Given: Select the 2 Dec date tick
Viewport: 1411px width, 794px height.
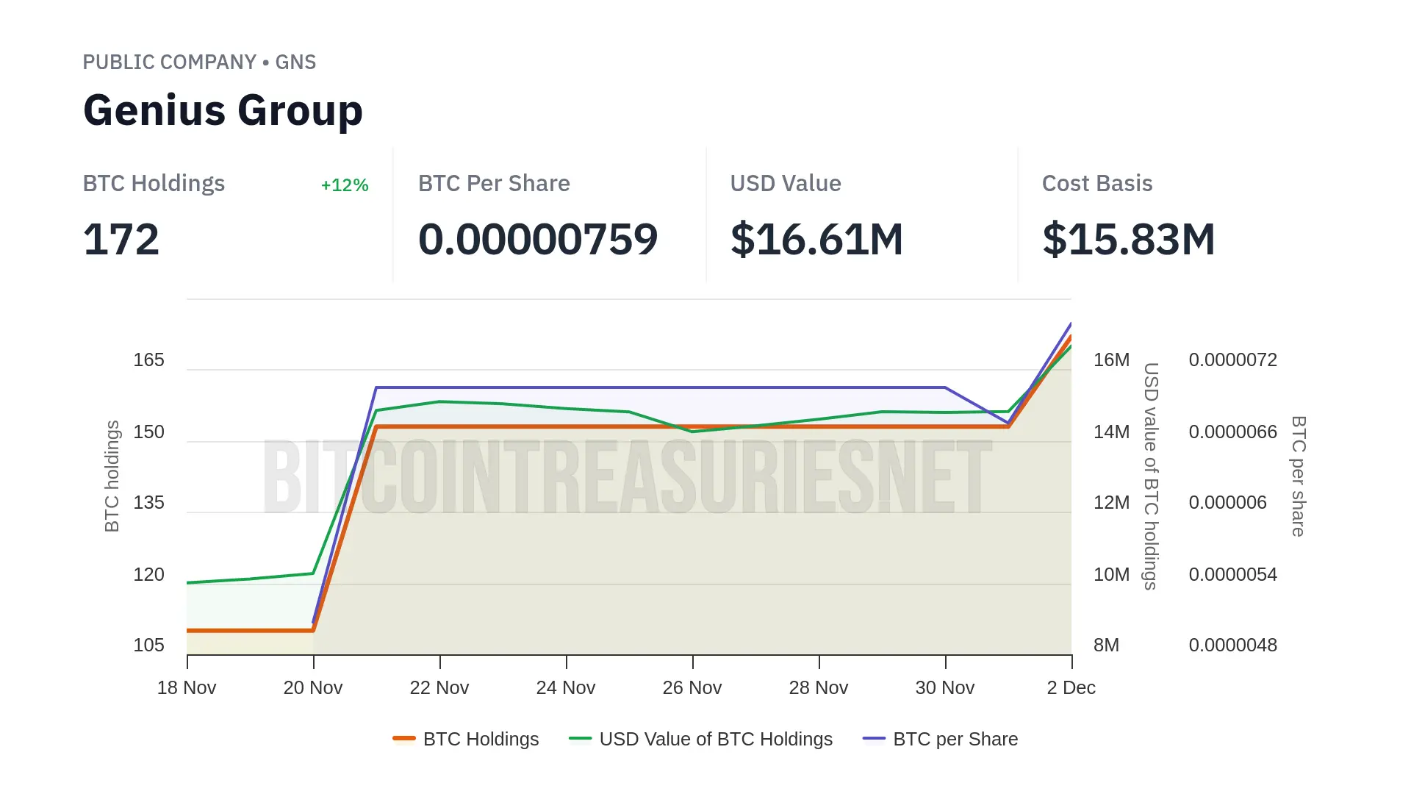Looking at the screenshot, I should click(x=1071, y=688).
